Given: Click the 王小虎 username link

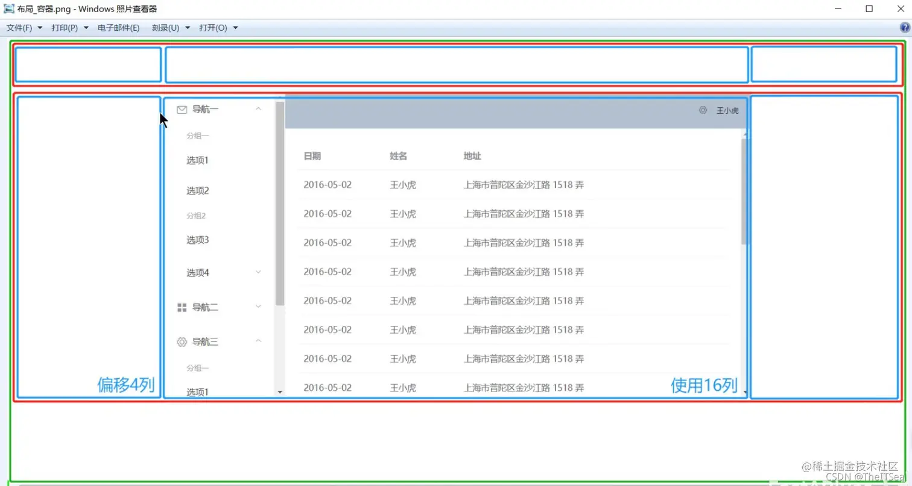Looking at the screenshot, I should pos(727,110).
